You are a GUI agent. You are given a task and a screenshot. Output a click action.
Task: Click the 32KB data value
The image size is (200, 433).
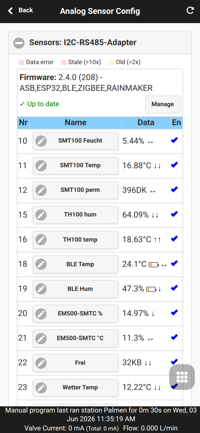[132, 362]
